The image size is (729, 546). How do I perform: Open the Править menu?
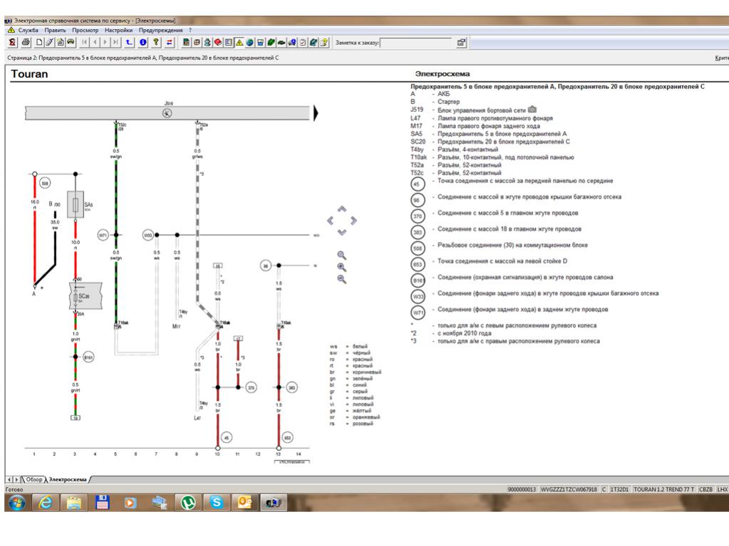tap(55, 30)
